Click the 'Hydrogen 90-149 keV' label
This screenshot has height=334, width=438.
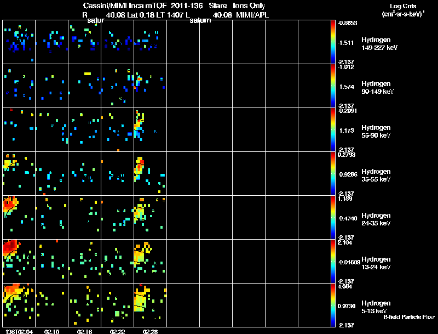tap(378, 88)
